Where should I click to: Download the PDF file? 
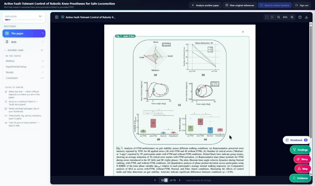(x=306, y=17)
